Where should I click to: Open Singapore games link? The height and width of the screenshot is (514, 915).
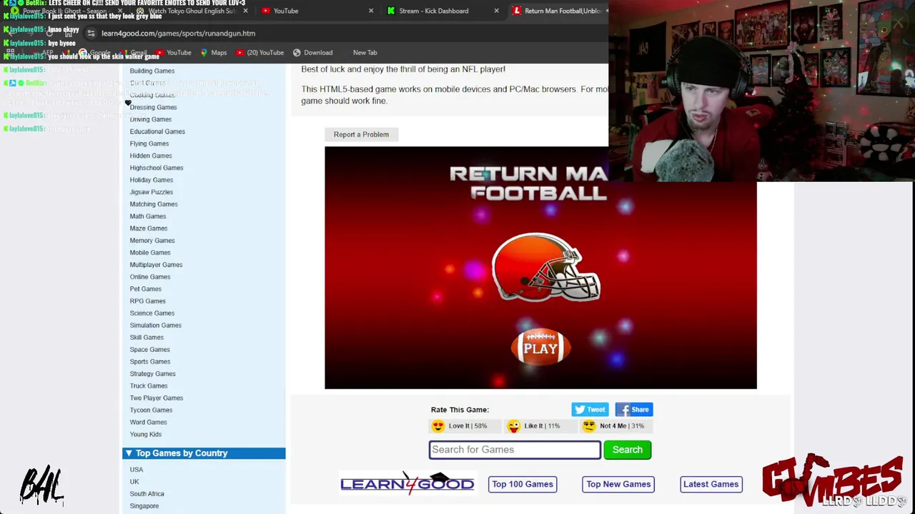(144, 506)
